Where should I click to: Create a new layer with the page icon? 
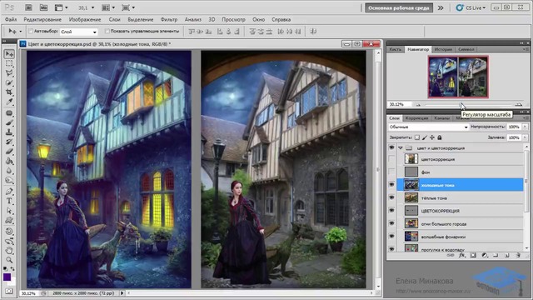[507, 255]
